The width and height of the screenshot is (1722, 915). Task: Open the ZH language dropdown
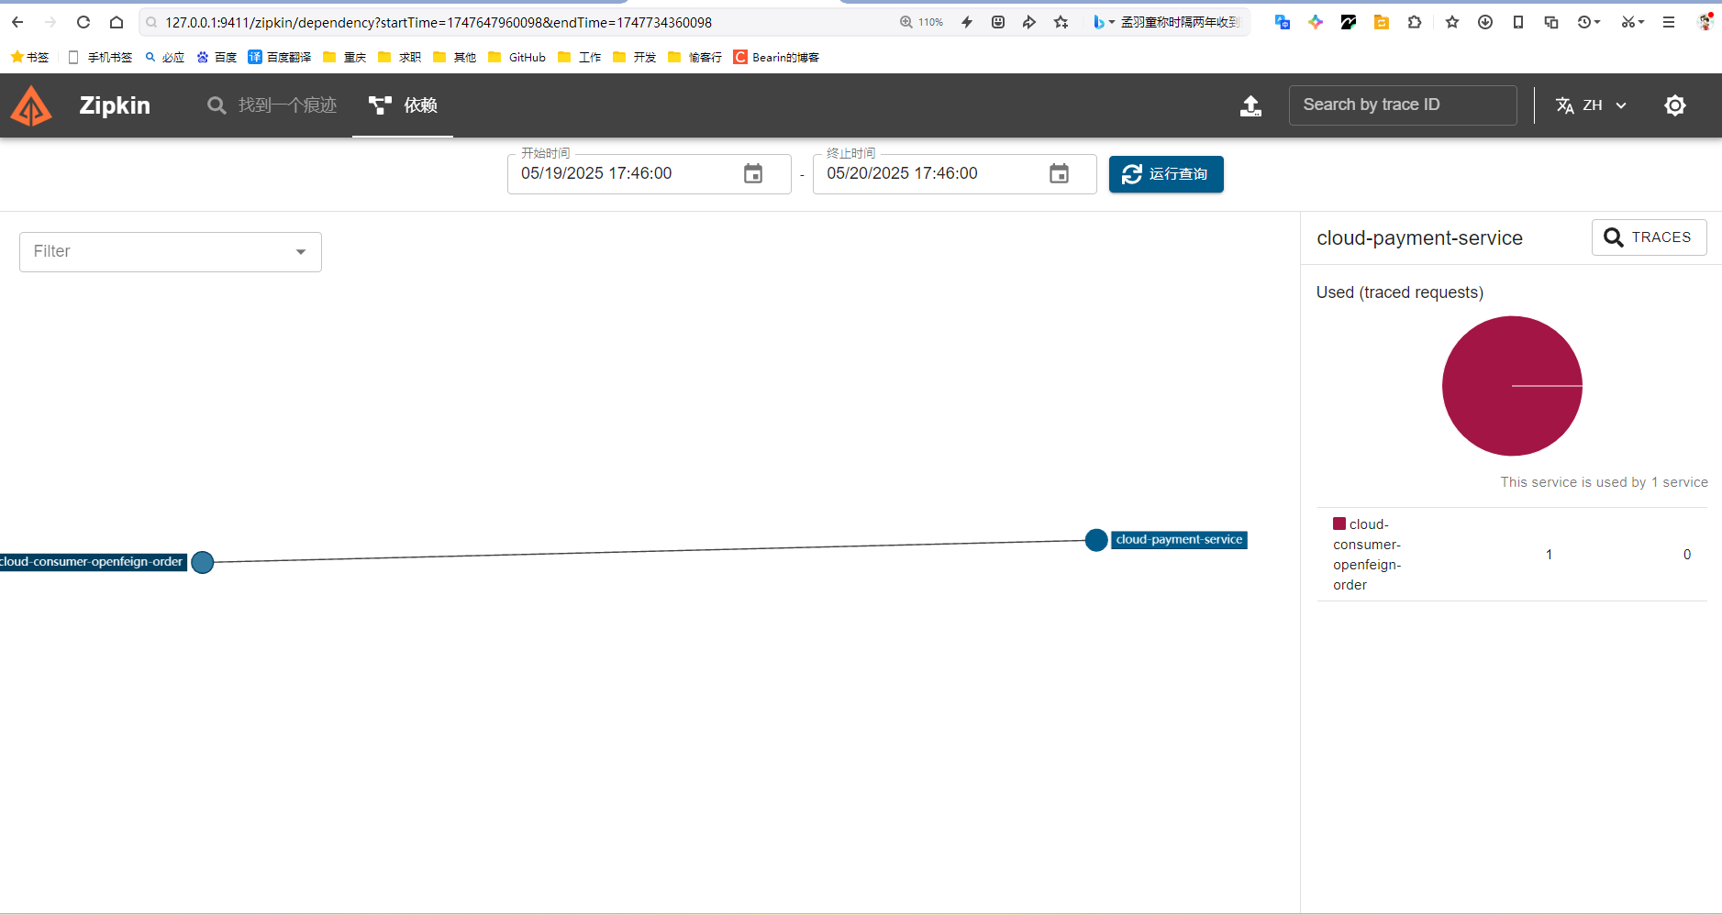tap(1592, 105)
